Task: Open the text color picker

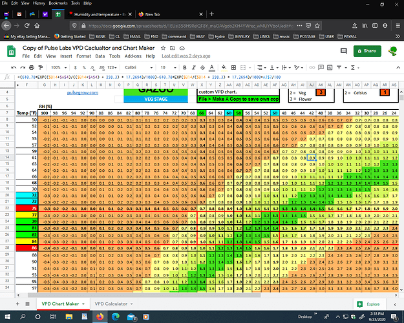Action: 211,68
